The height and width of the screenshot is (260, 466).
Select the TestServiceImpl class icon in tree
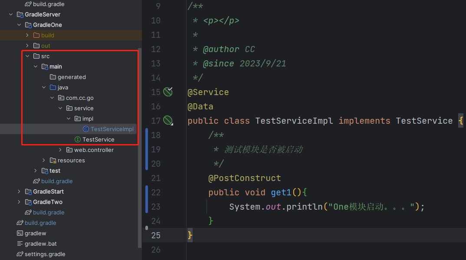pos(86,129)
